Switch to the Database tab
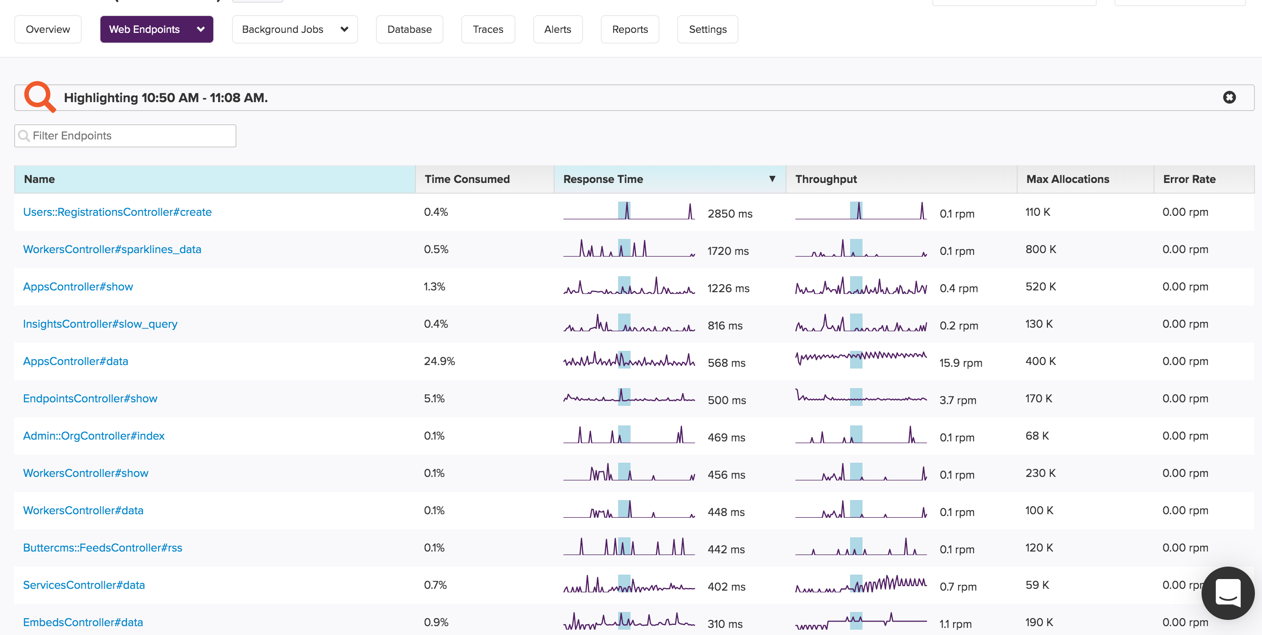This screenshot has width=1262, height=635. click(x=409, y=29)
